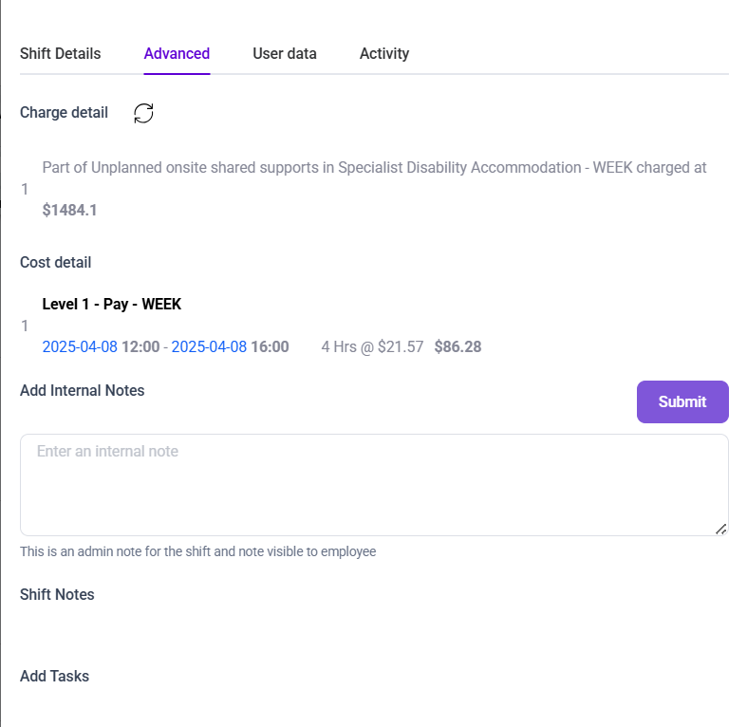Click the refresh icon beside Charge detail

(143, 113)
